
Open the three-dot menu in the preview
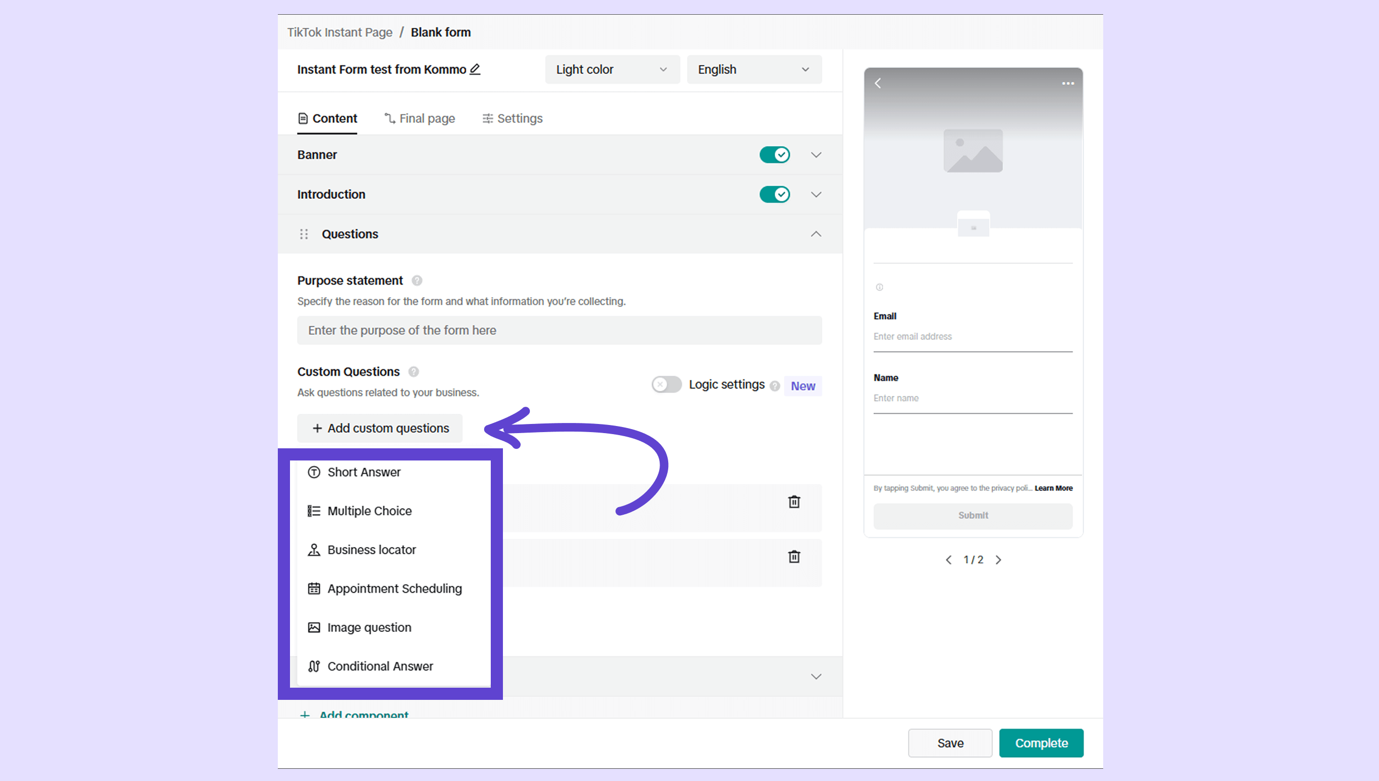pos(1068,83)
